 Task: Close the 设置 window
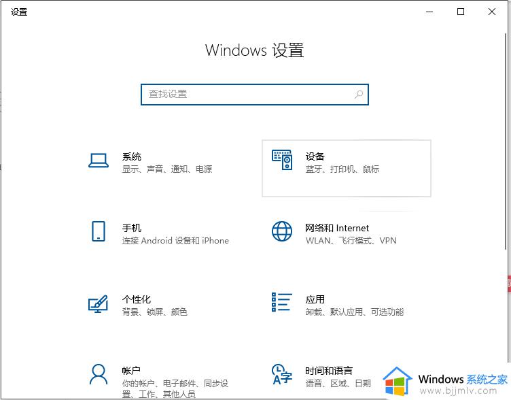pyautogui.click(x=492, y=12)
